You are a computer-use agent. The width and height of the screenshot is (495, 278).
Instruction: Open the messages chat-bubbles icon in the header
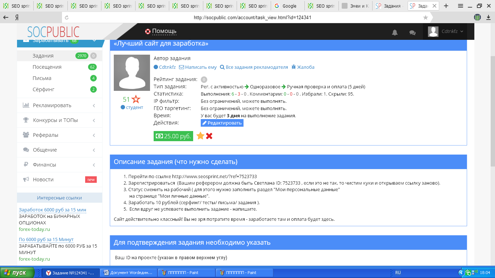tap(412, 32)
